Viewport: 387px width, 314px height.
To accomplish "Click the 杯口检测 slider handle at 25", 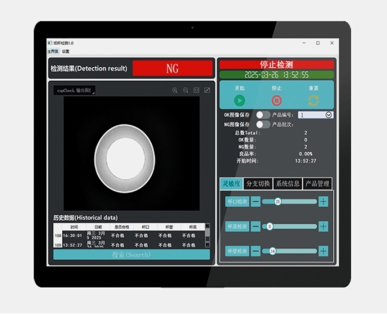I will coord(277,202).
